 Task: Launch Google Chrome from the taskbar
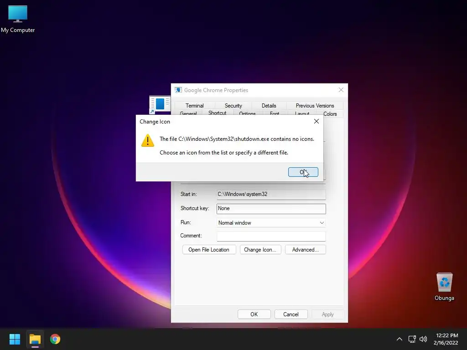coord(55,339)
